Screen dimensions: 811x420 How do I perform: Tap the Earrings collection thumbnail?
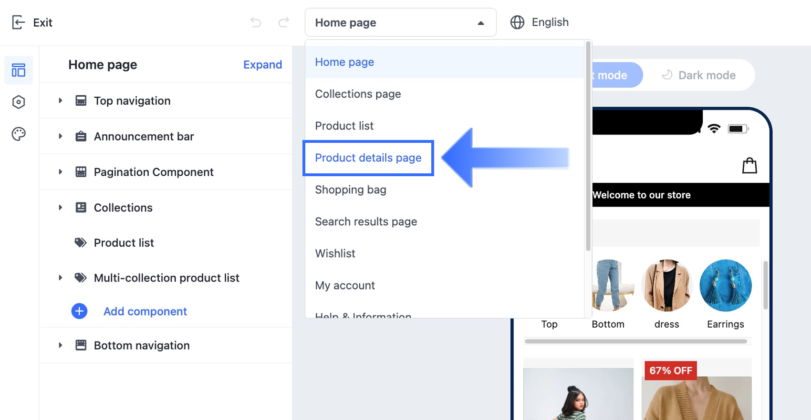(x=726, y=285)
